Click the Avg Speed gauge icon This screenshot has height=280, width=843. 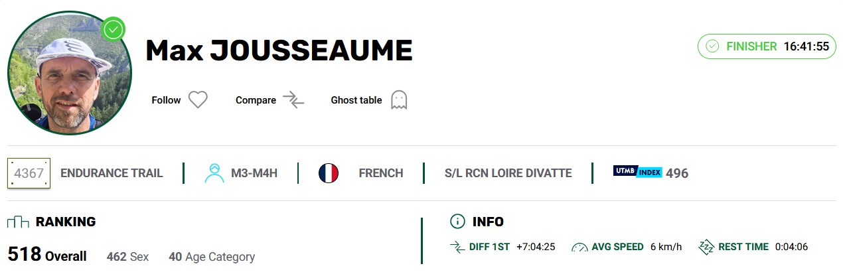[x=579, y=247]
